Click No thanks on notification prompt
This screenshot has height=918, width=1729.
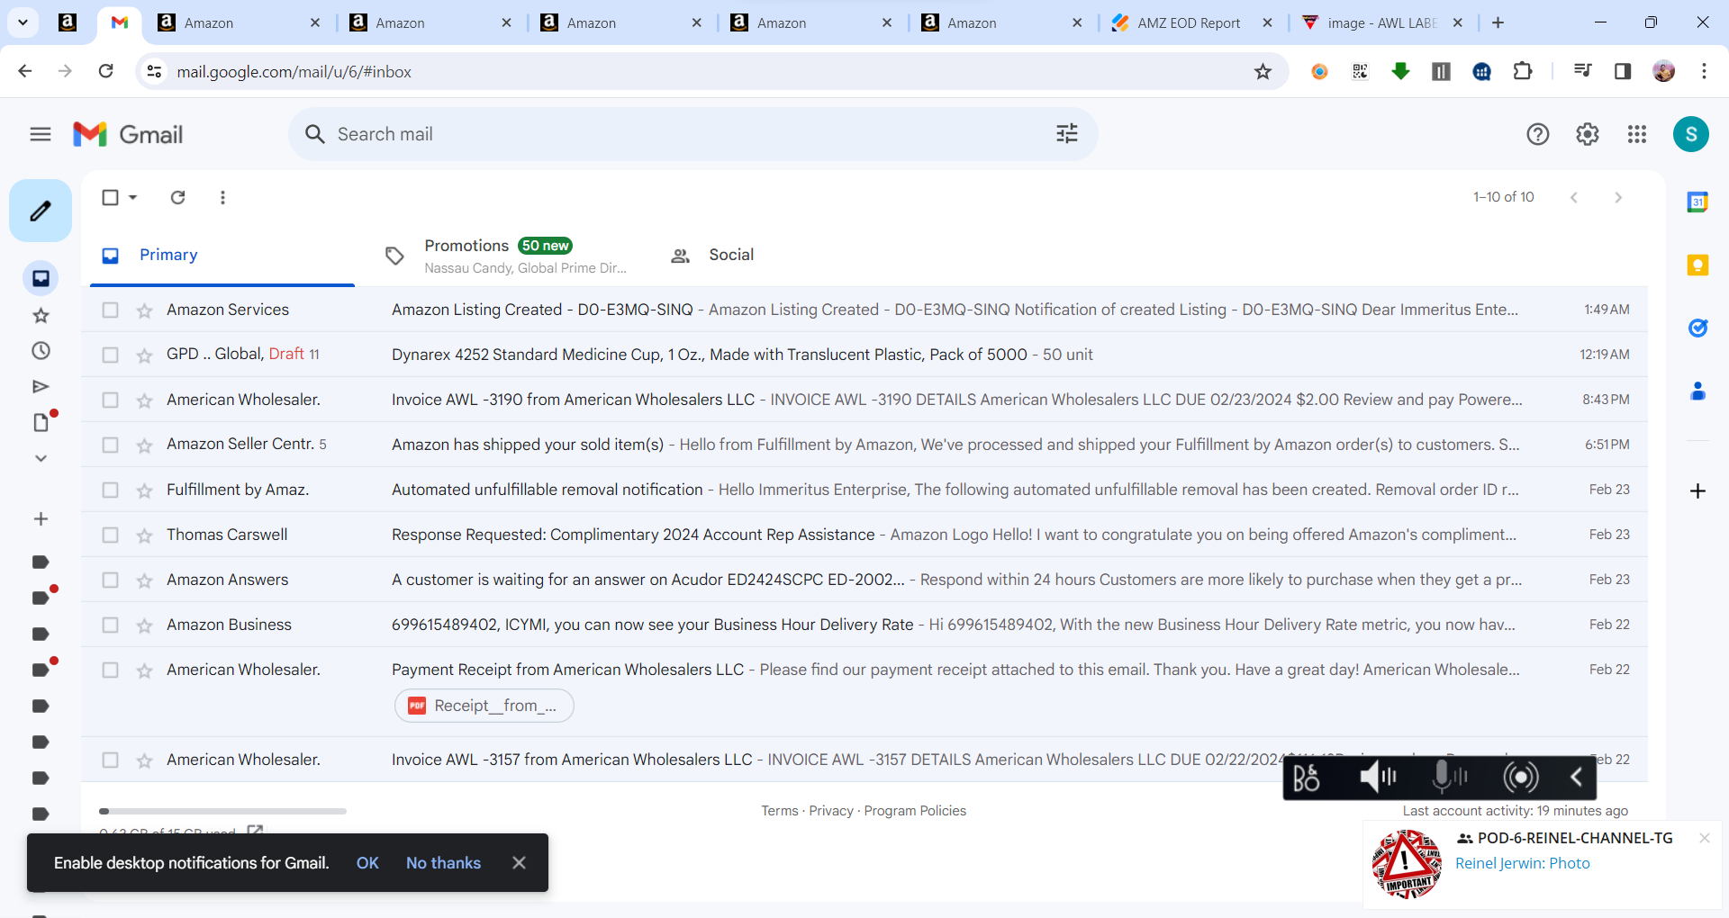pyautogui.click(x=443, y=863)
